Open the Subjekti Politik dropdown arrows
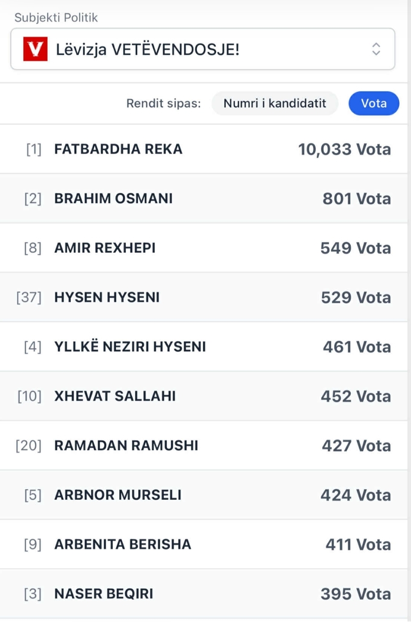 376,49
